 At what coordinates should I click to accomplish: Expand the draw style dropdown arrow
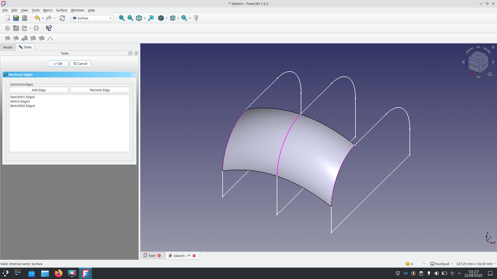coord(167,18)
